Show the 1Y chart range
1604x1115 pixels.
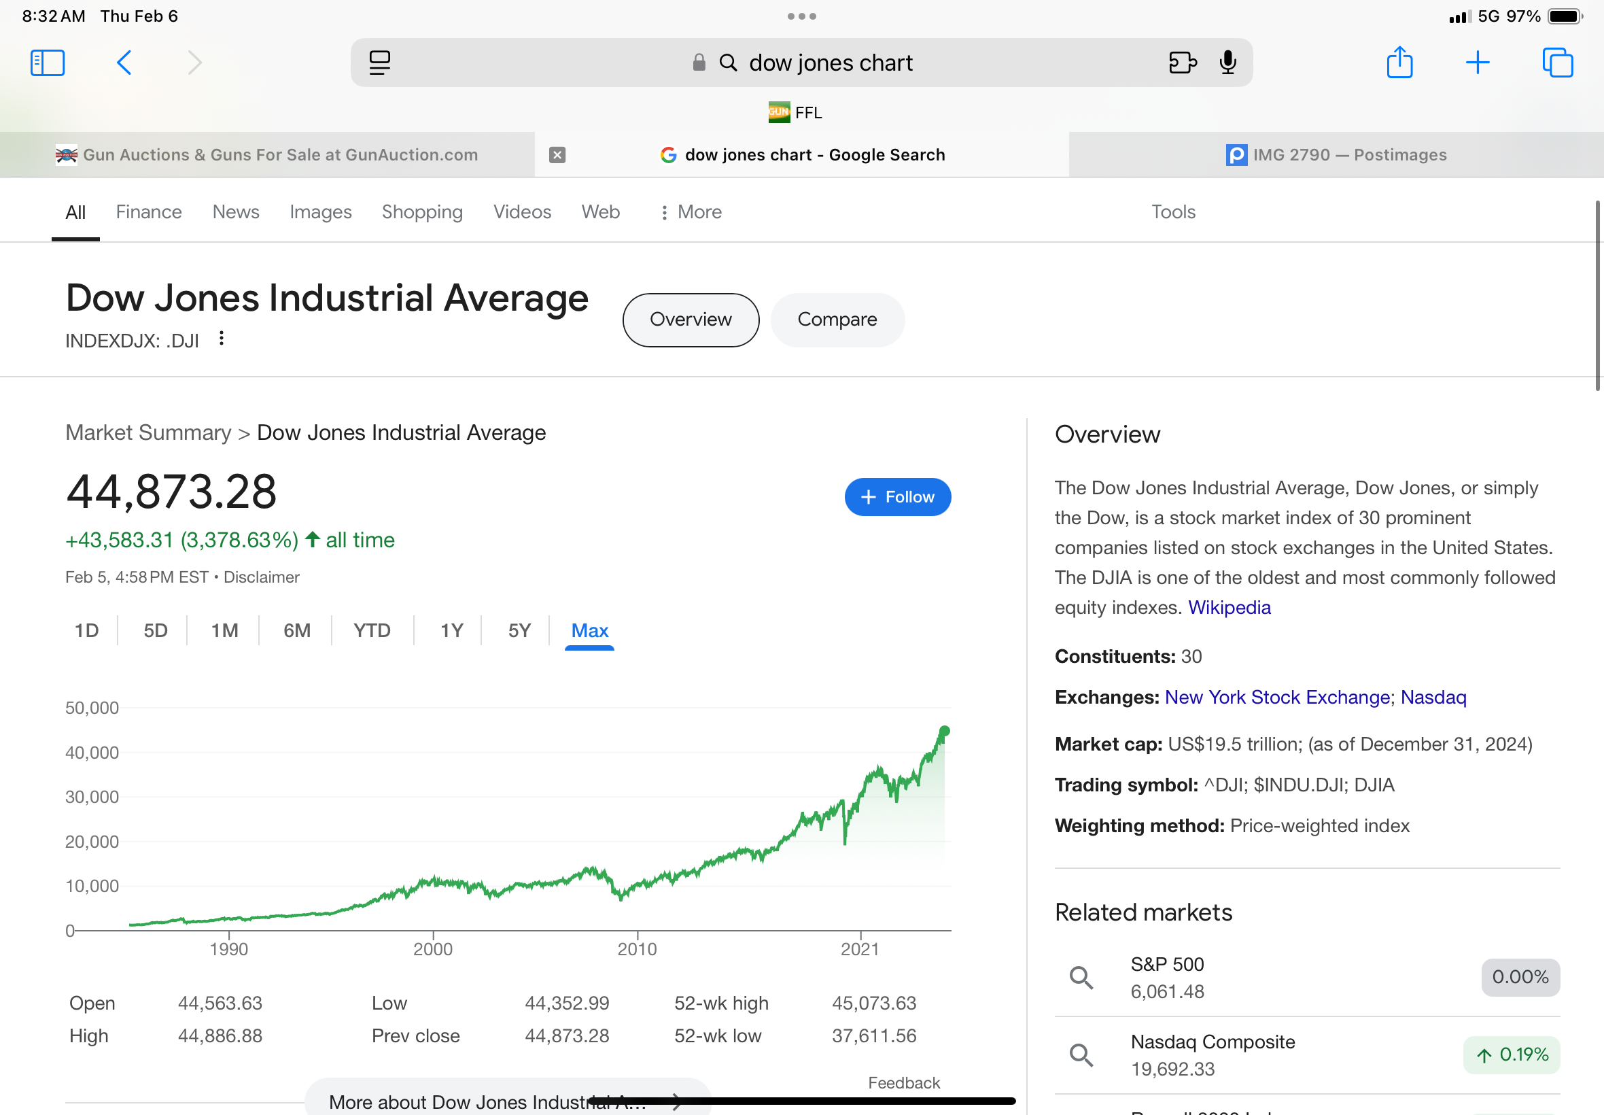(452, 631)
